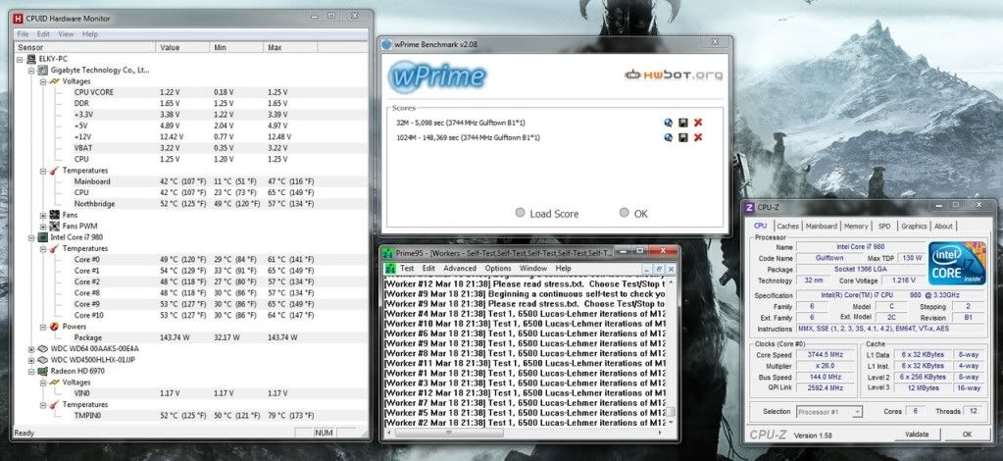1003x461 pixels.
Task: Click the CPUID Hardware Monitor title icon
Action: tap(19, 19)
